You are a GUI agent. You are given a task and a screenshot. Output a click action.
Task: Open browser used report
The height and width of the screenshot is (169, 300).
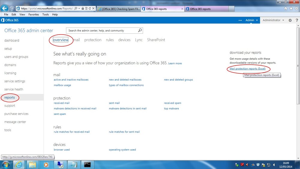(x=61, y=150)
